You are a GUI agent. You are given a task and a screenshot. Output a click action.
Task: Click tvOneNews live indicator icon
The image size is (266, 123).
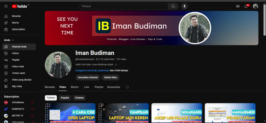pyautogui.click(x=32, y=102)
